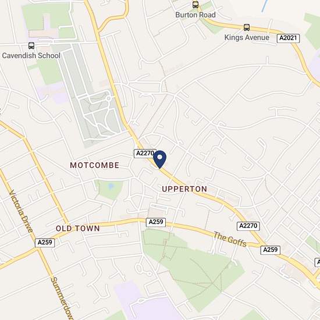Click the dark blue location pin marker

click(160, 159)
